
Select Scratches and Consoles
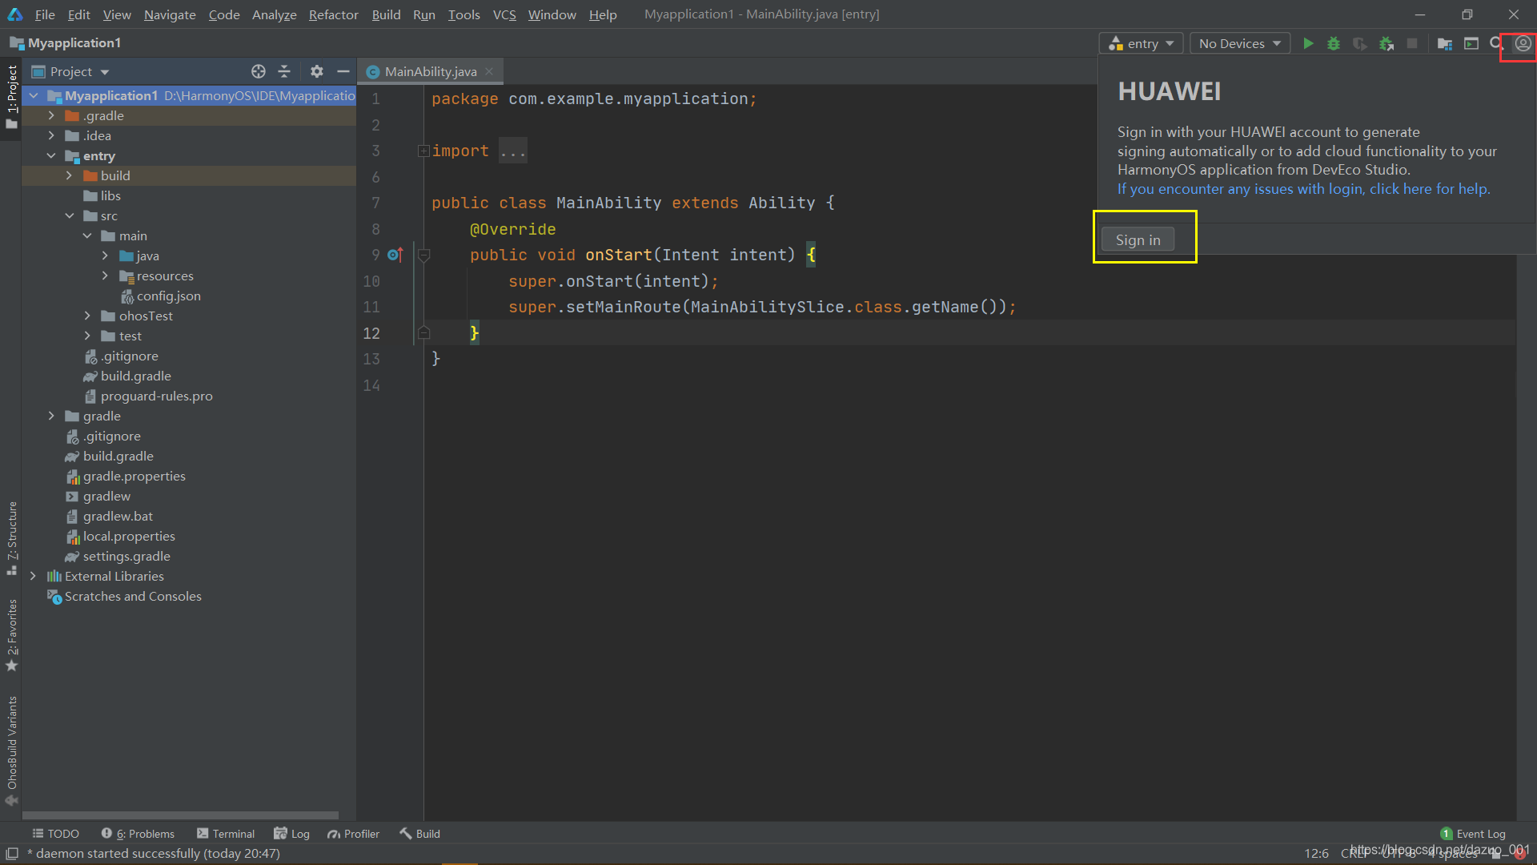click(x=133, y=596)
